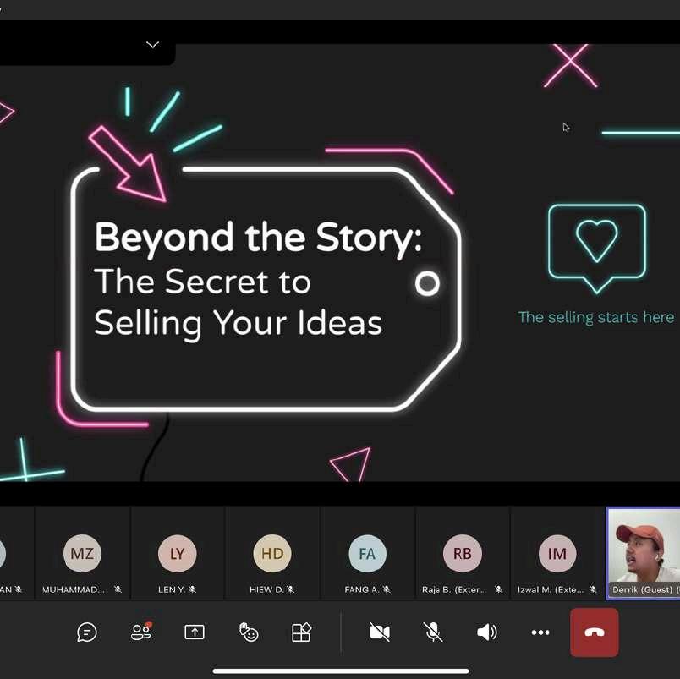Click the Izwal M. (Exte... name label
This screenshot has height=679, width=680.
(551, 589)
